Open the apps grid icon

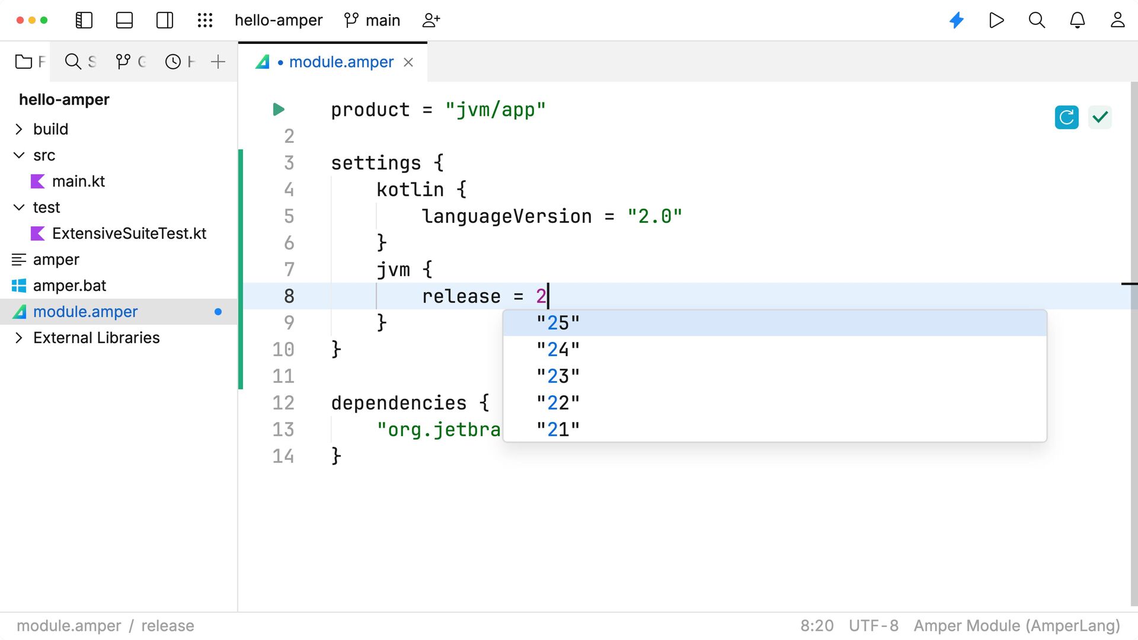tap(205, 20)
